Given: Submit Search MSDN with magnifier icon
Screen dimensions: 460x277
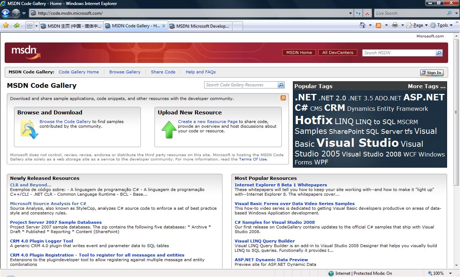Looking at the screenshot, I should [439, 53].
